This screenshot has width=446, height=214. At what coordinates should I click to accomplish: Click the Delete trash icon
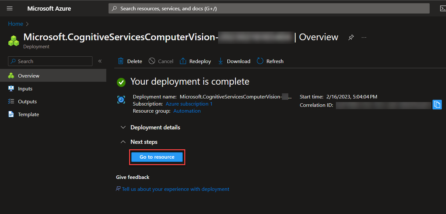point(121,61)
